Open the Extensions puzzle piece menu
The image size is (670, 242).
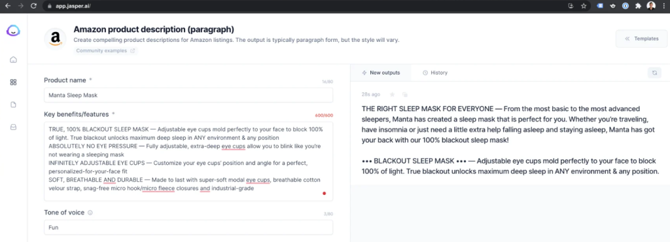639,6
